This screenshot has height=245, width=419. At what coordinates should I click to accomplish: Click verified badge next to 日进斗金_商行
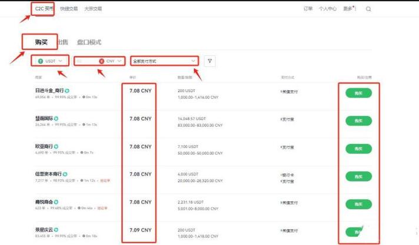[x=68, y=91]
